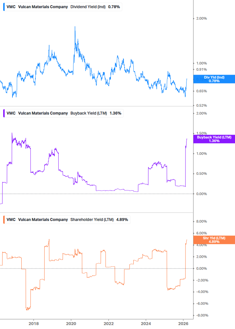The image size is (235, 329).
Task: Click the purple Buyback Yield color bar
Action: click(x=4, y=113)
